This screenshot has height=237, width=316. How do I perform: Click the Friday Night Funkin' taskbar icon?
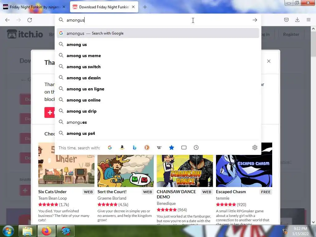(66, 231)
